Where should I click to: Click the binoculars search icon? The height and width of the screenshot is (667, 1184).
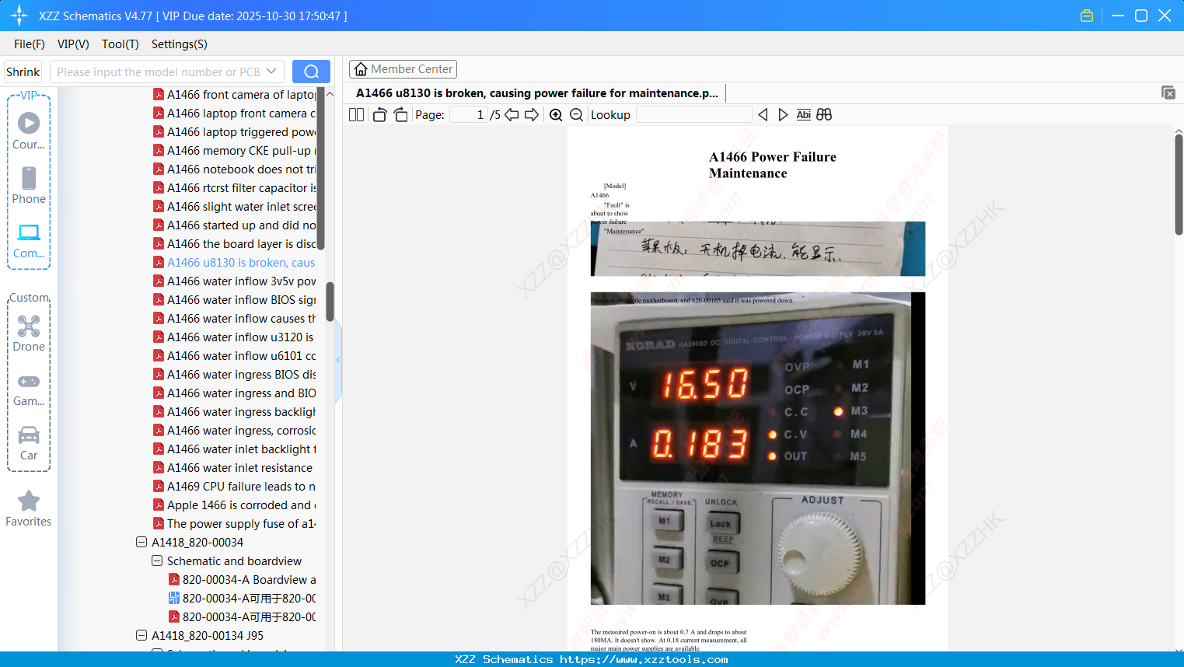click(x=824, y=115)
